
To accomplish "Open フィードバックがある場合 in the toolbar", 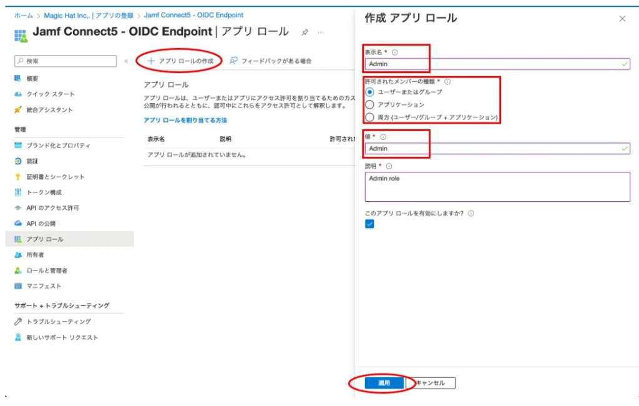I will [270, 61].
